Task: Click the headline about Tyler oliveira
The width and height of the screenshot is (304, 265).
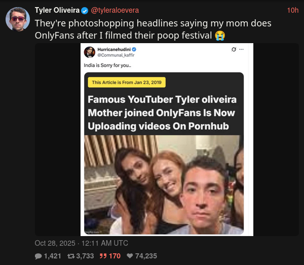Action: [162, 113]
